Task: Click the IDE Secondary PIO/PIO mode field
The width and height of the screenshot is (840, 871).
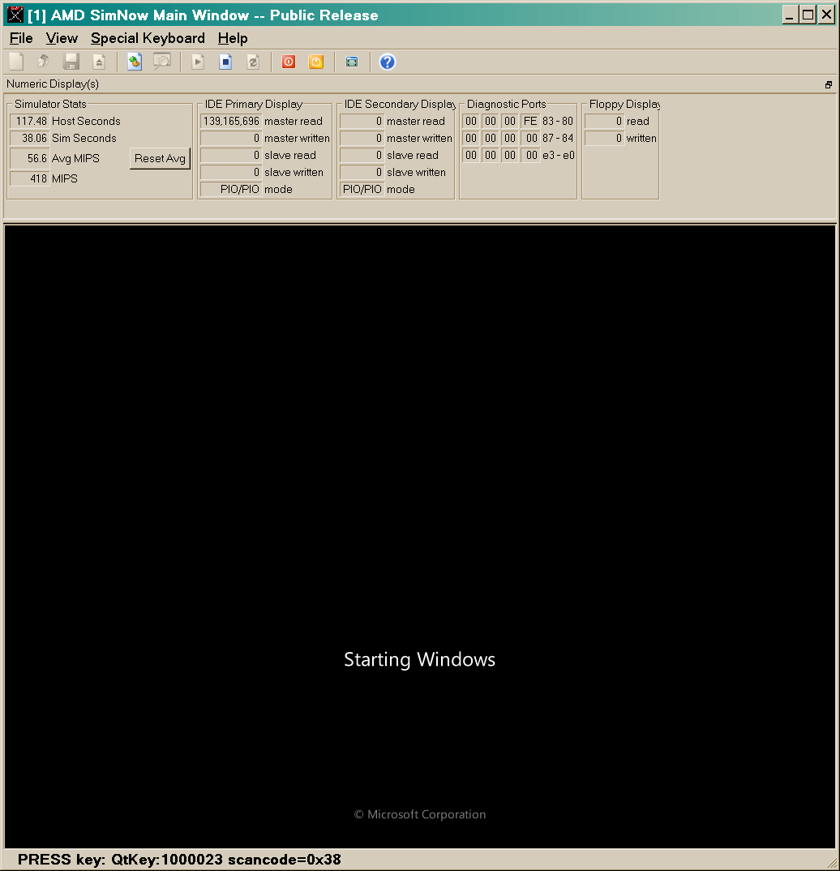Action: (362, 190)
